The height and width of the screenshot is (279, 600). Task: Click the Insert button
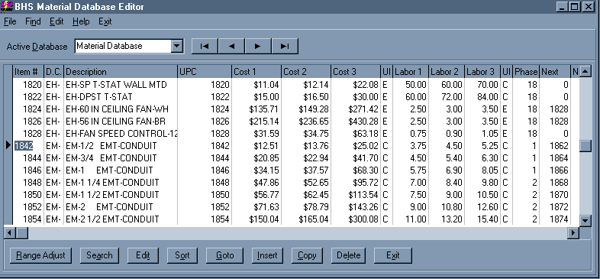pyautogui.click(x=267, y=255)
